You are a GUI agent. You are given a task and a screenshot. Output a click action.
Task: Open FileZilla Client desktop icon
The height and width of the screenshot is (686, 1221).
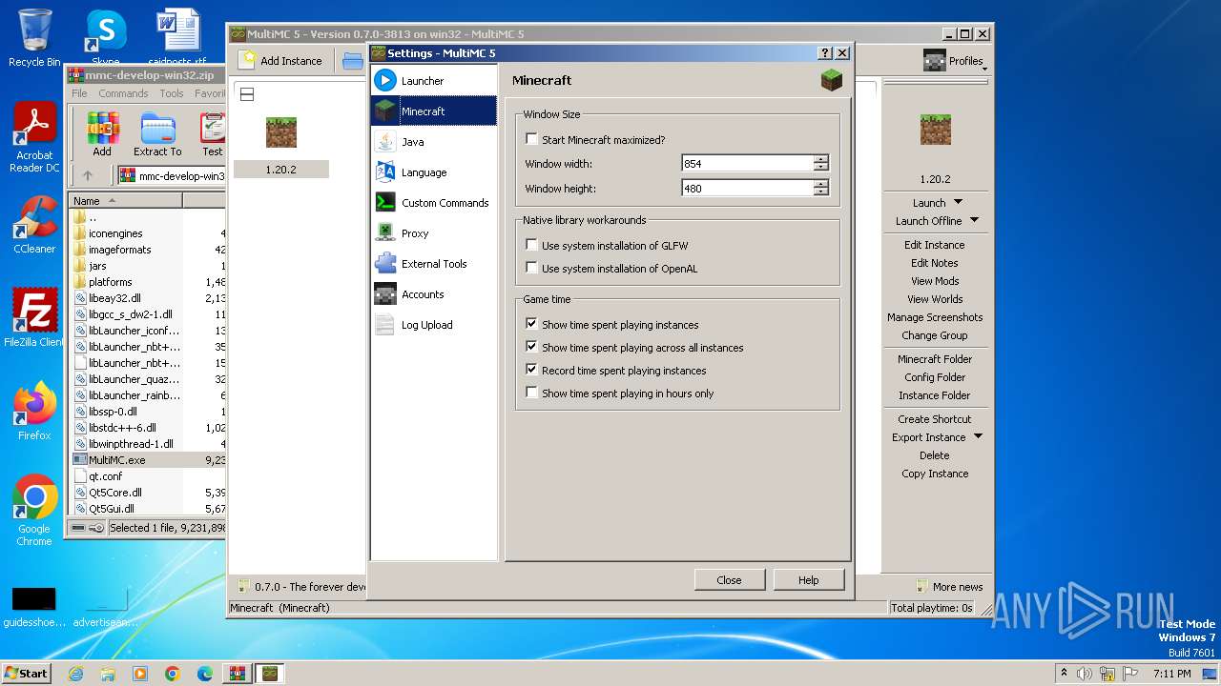(34, 317)
